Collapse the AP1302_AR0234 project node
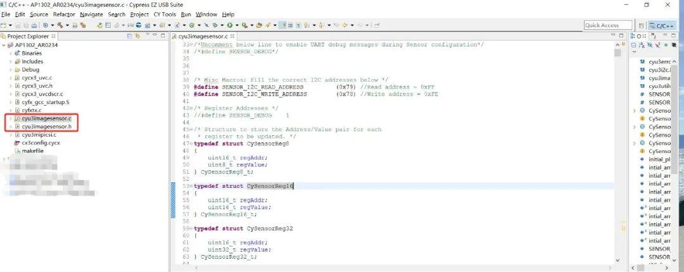This screenshot has height=272, width=684. [x=4, y=45]
